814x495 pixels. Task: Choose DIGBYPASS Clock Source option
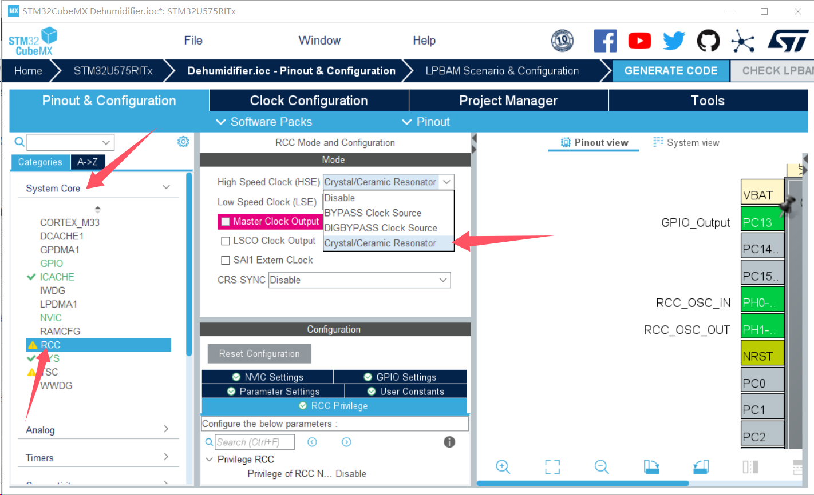tap(388, 227)
